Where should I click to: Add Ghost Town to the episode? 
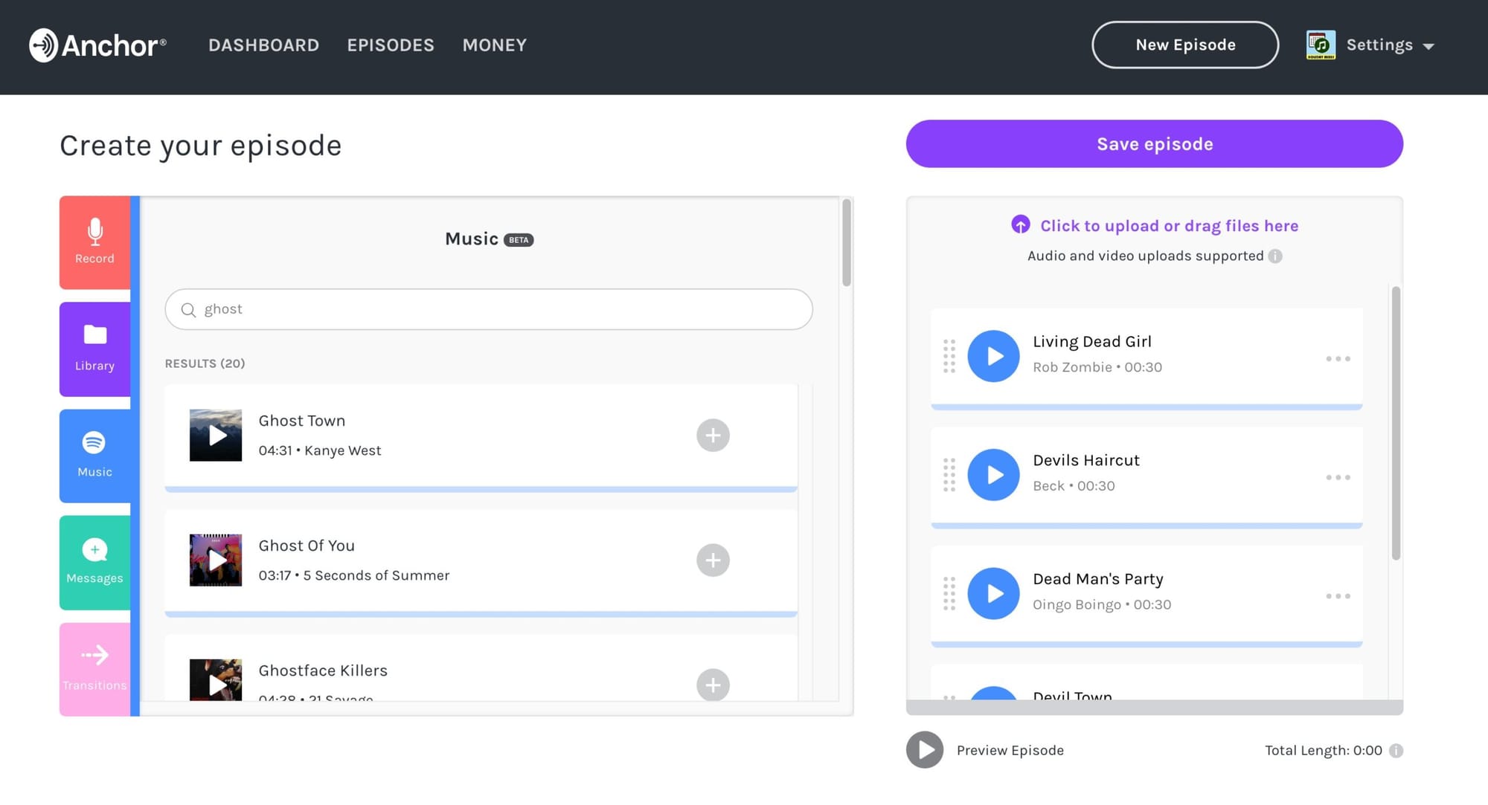(x=712, y=436)
